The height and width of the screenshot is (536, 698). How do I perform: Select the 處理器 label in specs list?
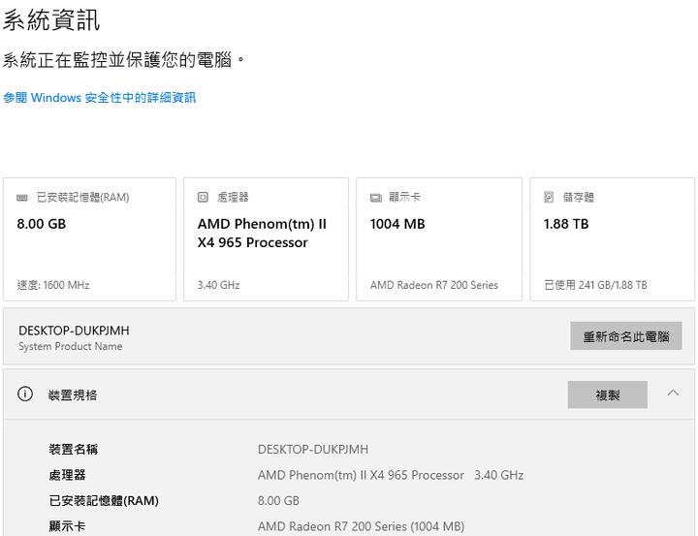pos(67,475)
